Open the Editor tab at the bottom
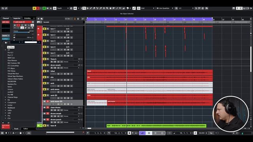Image resolution: width=253 pixels, height=142 pixels. 26,129
